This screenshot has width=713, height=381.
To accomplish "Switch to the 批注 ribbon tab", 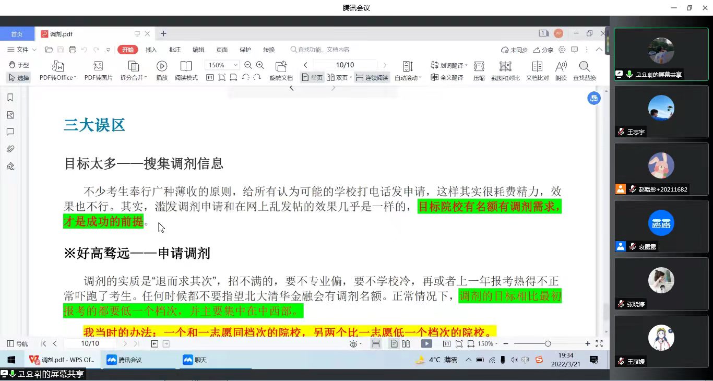I will tap(175, 50).
